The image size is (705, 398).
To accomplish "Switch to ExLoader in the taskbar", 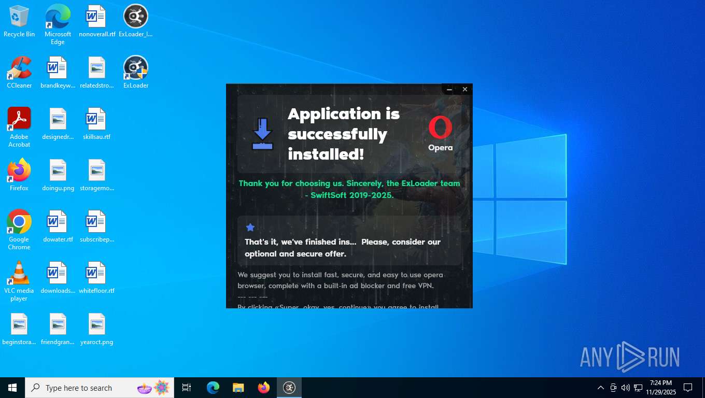I will pyautogui.click(x=289, y=388).
